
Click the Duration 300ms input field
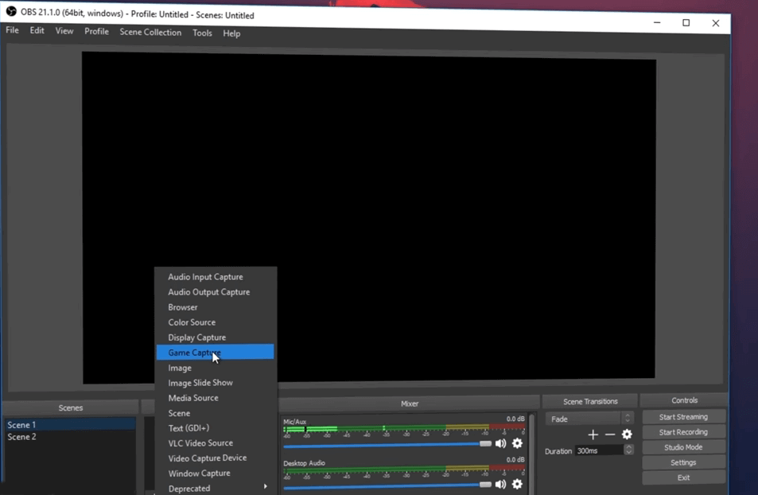pos(598,450)
